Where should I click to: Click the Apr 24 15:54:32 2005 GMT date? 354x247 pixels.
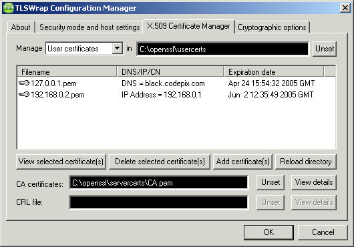pos(271,83)
